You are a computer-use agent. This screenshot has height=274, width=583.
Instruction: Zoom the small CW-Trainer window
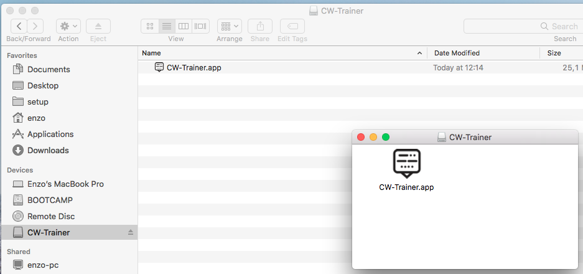pyautogui.click(x=386, y=137)
